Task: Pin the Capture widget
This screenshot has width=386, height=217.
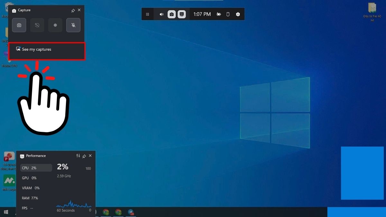Action: [73, 10]
